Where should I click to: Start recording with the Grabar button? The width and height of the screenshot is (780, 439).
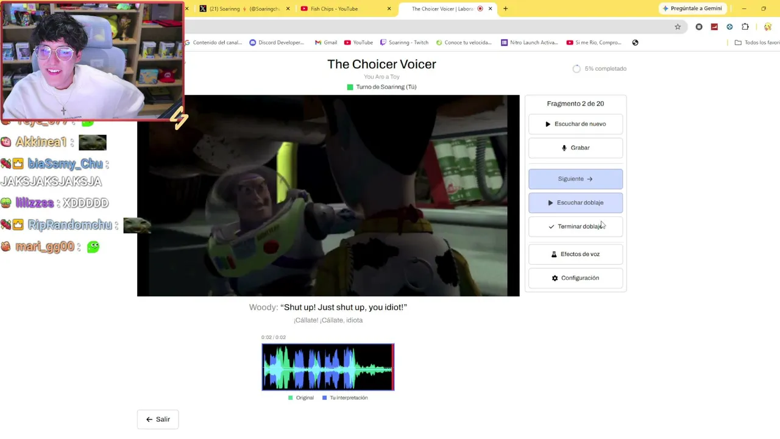[x=575, y=148]
